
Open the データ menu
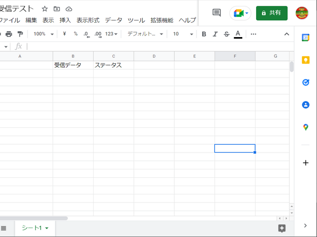[113, 20]
